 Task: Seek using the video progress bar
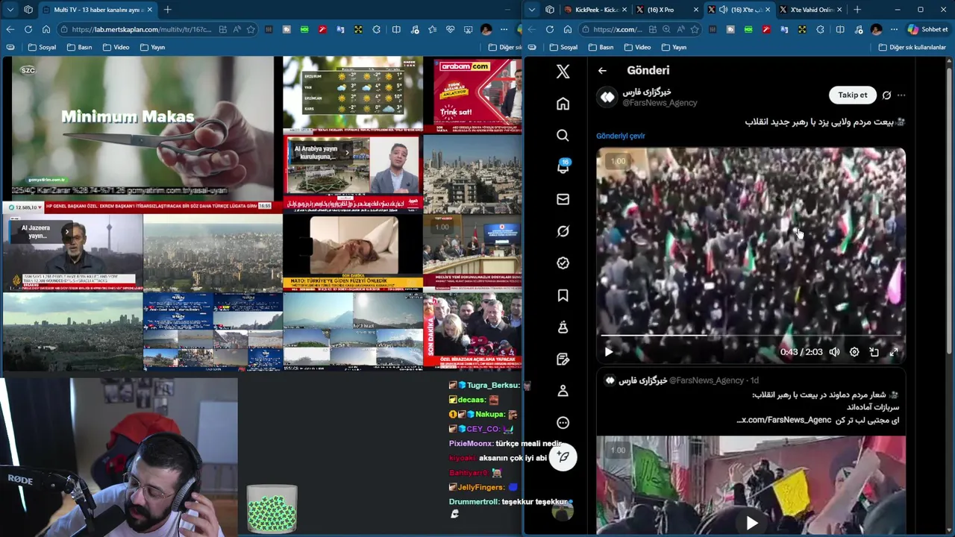(751, 336)
